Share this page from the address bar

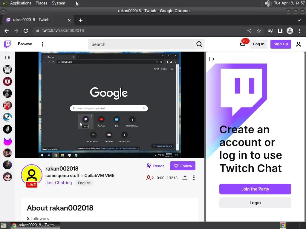249,31
